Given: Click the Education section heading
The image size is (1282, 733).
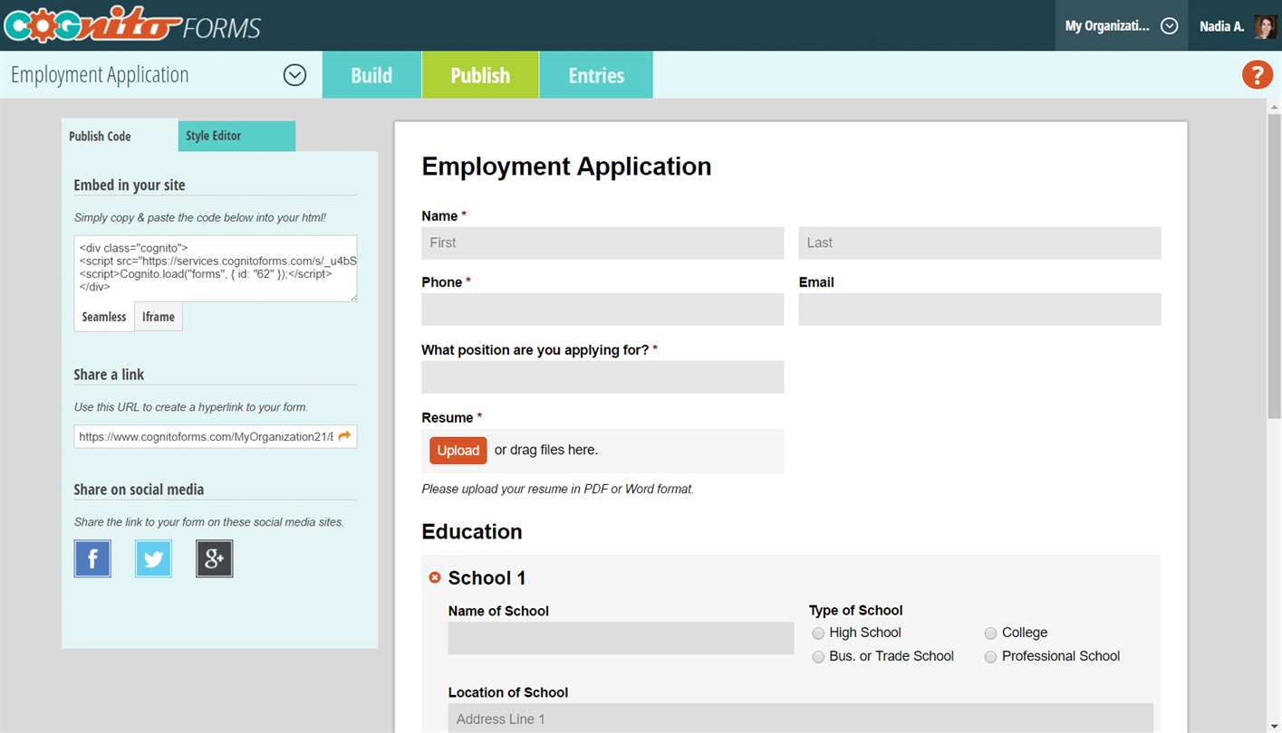Looking at the screenshot, I should tap(472, 531).
